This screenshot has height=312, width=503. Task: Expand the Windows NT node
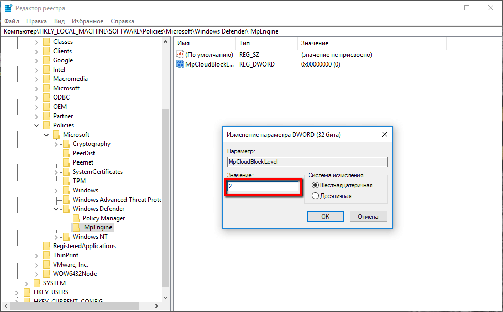[x=56, y=237]
